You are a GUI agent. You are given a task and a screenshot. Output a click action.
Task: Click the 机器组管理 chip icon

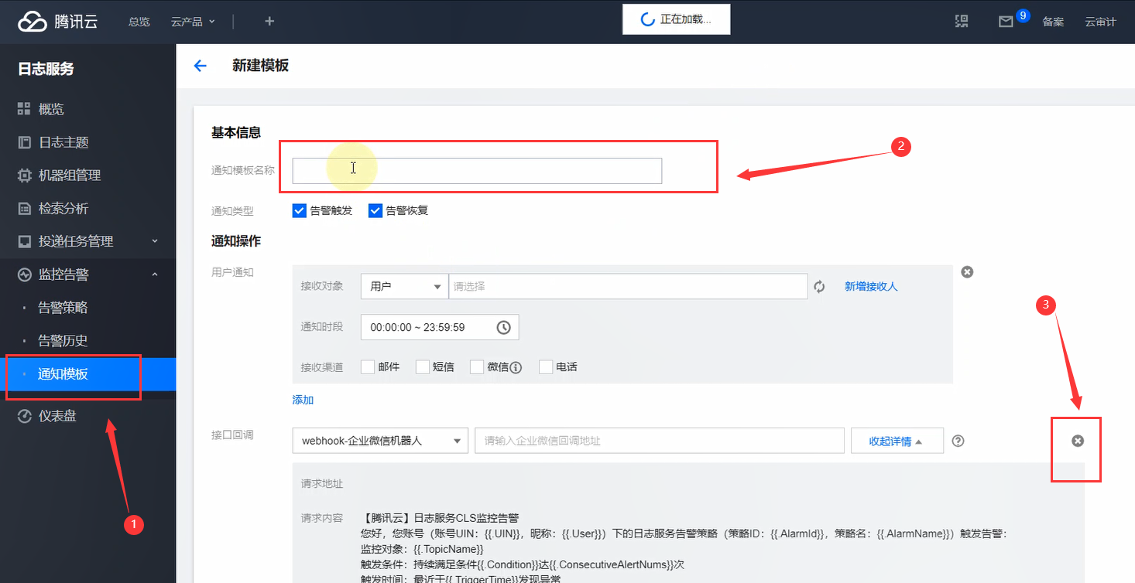pyautogui.click(x=24, y=176)
